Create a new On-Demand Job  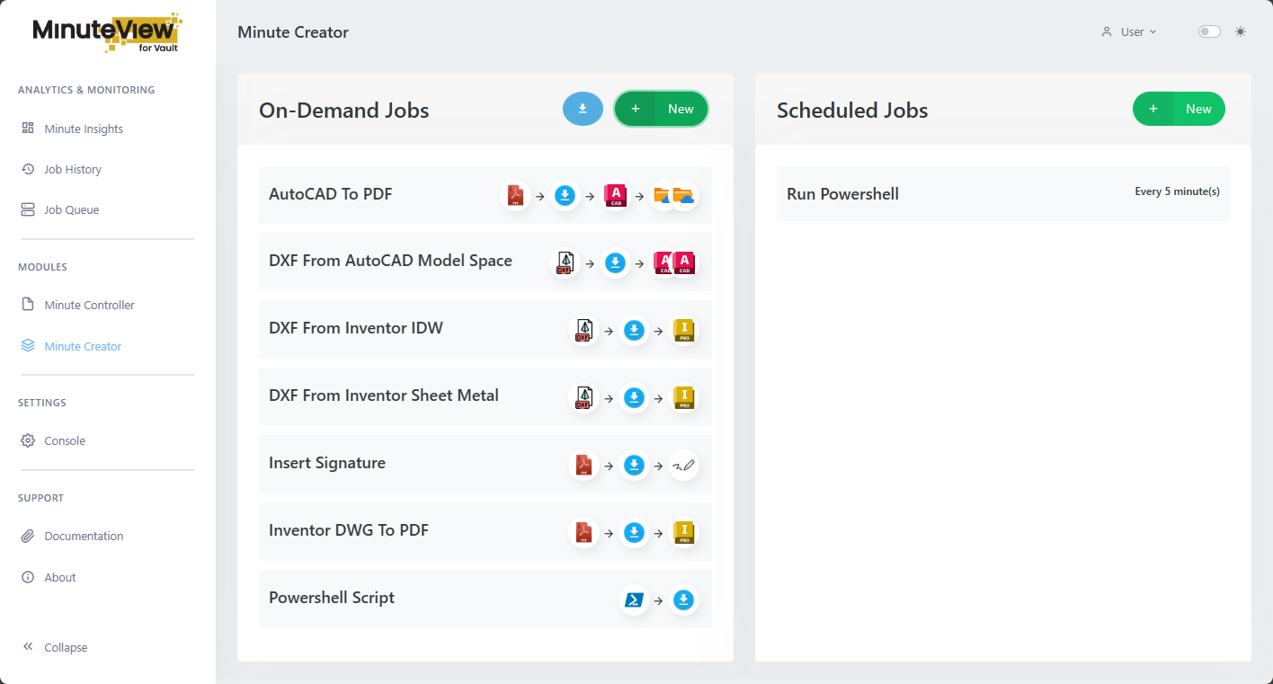[x=661, y=108]
